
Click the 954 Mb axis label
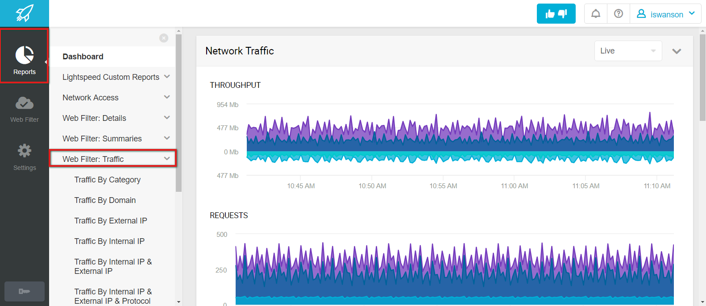coord(228,105)
